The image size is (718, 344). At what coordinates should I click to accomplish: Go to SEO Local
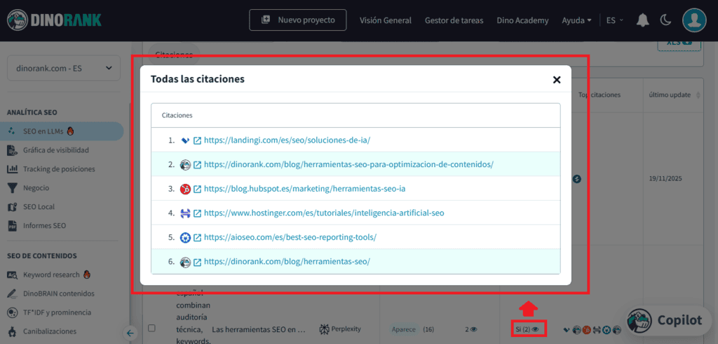point(39,207)
